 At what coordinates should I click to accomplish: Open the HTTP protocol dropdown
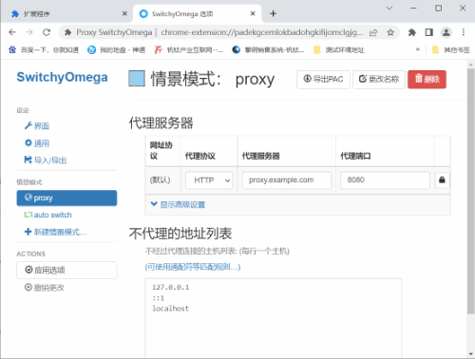point(209,180)
